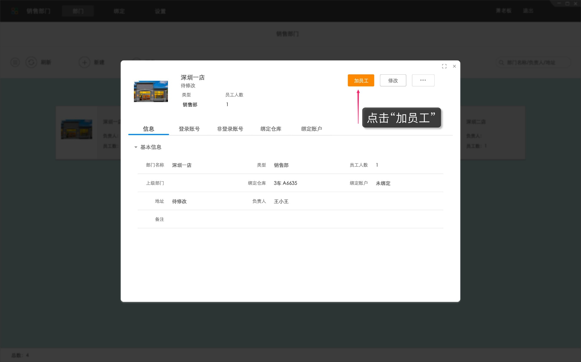The width and height of the screenshot is (581, 362).
Task: Open the more options ellipsis icon
Action: point(423,80)
